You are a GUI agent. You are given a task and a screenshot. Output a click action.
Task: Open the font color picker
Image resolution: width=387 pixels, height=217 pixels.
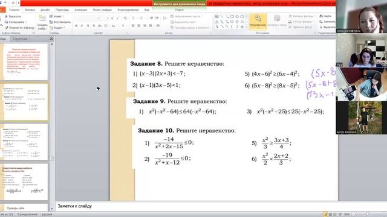point(123,25)
